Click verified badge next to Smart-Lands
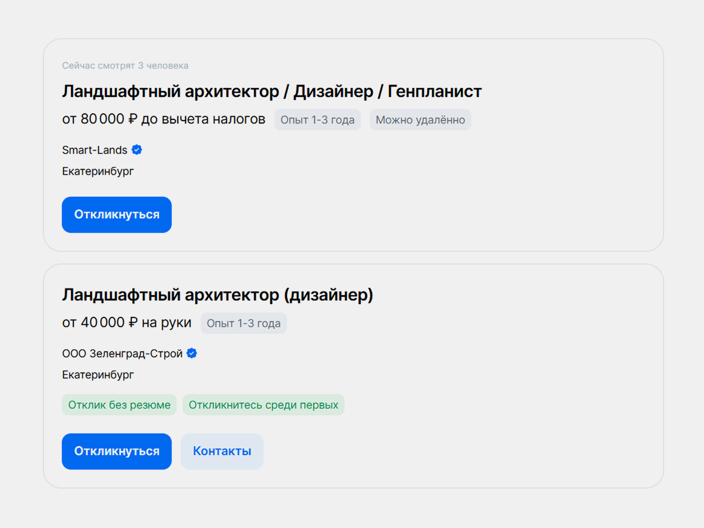The width and height of the screenshot is (704, 528). click(137, 150)
